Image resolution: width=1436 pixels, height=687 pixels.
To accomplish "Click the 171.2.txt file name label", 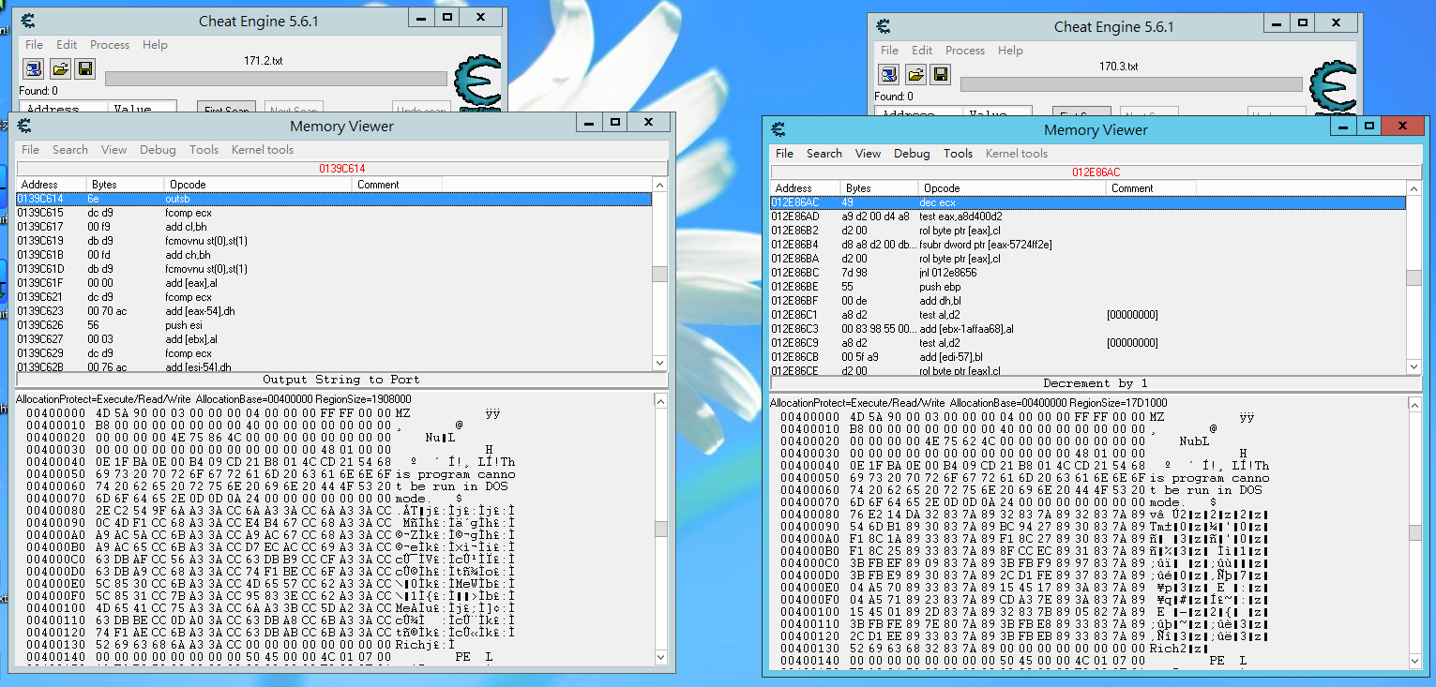I will pos(263,60).
